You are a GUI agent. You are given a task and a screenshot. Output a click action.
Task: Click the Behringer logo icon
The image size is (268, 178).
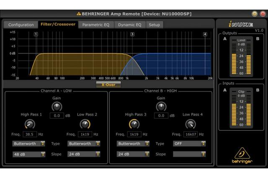point(242,153)
